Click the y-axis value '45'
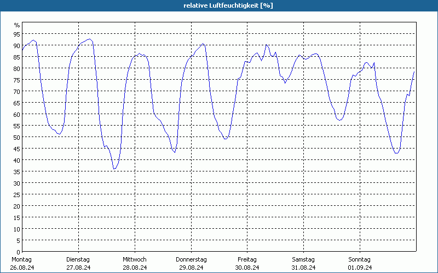Viewport: 438px width, 273px height. point(17,149)
